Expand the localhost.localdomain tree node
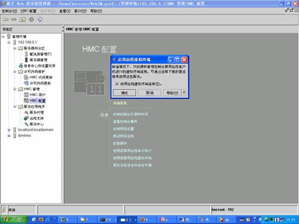This screenshot has width=299, height=224. pyautogui.click(x=9, y=130)
